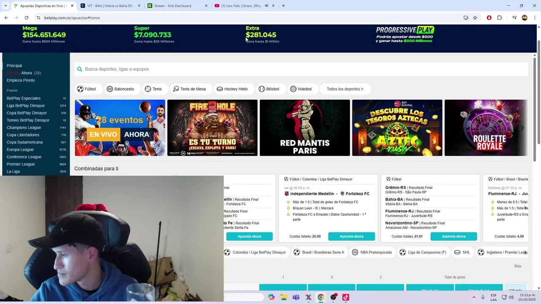Expand the Más odds option
Screen dimensions: 541x304
518,266
